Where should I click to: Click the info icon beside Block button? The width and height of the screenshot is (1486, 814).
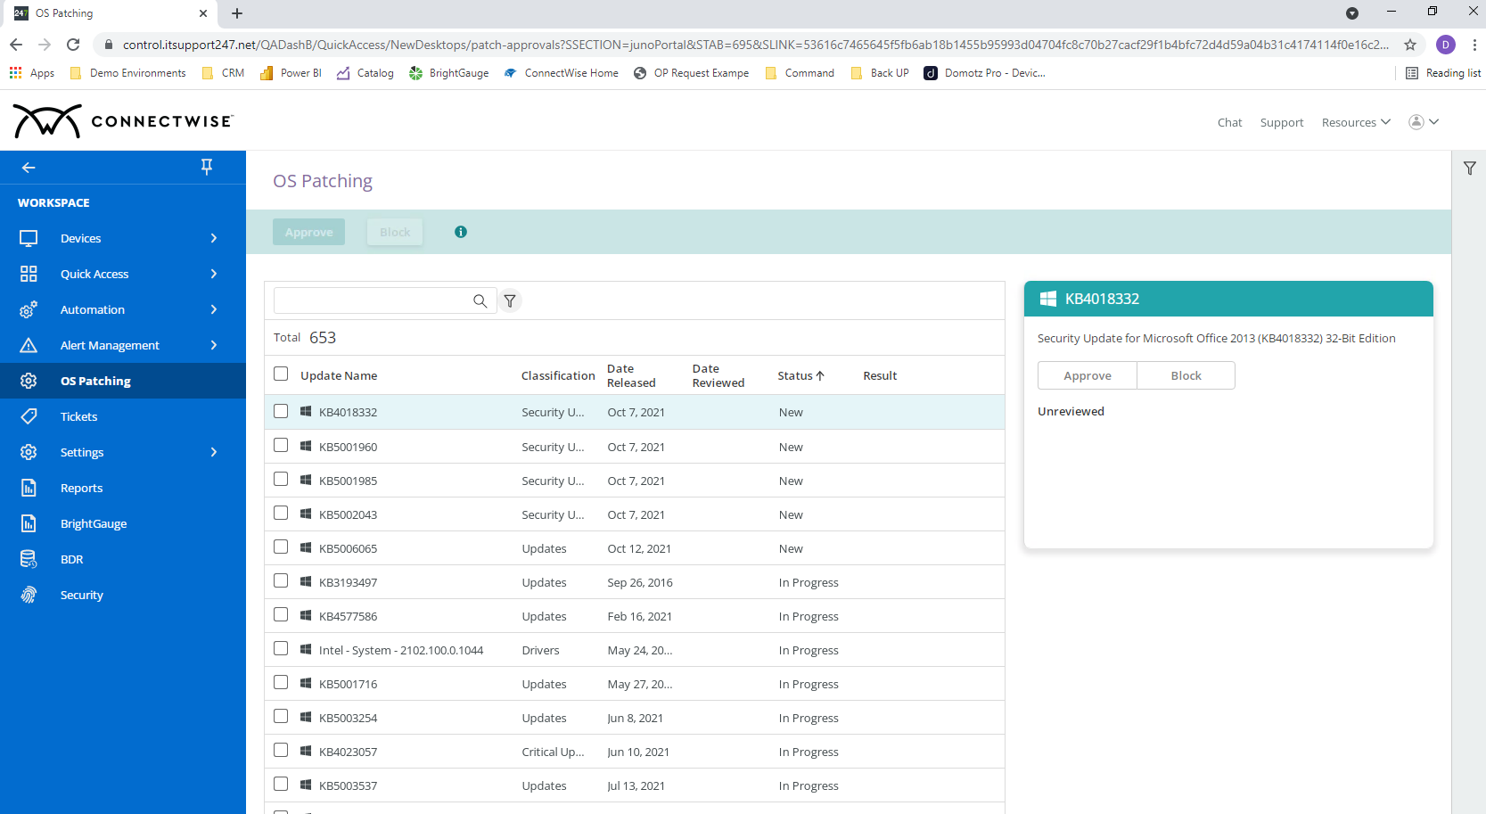(x=461, y=232)
